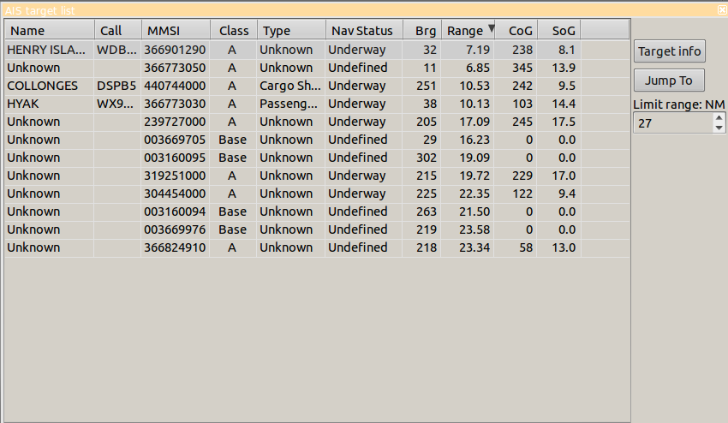Close the AIS target list window
The width and height of the screenshot is (728, 423).
721,10
